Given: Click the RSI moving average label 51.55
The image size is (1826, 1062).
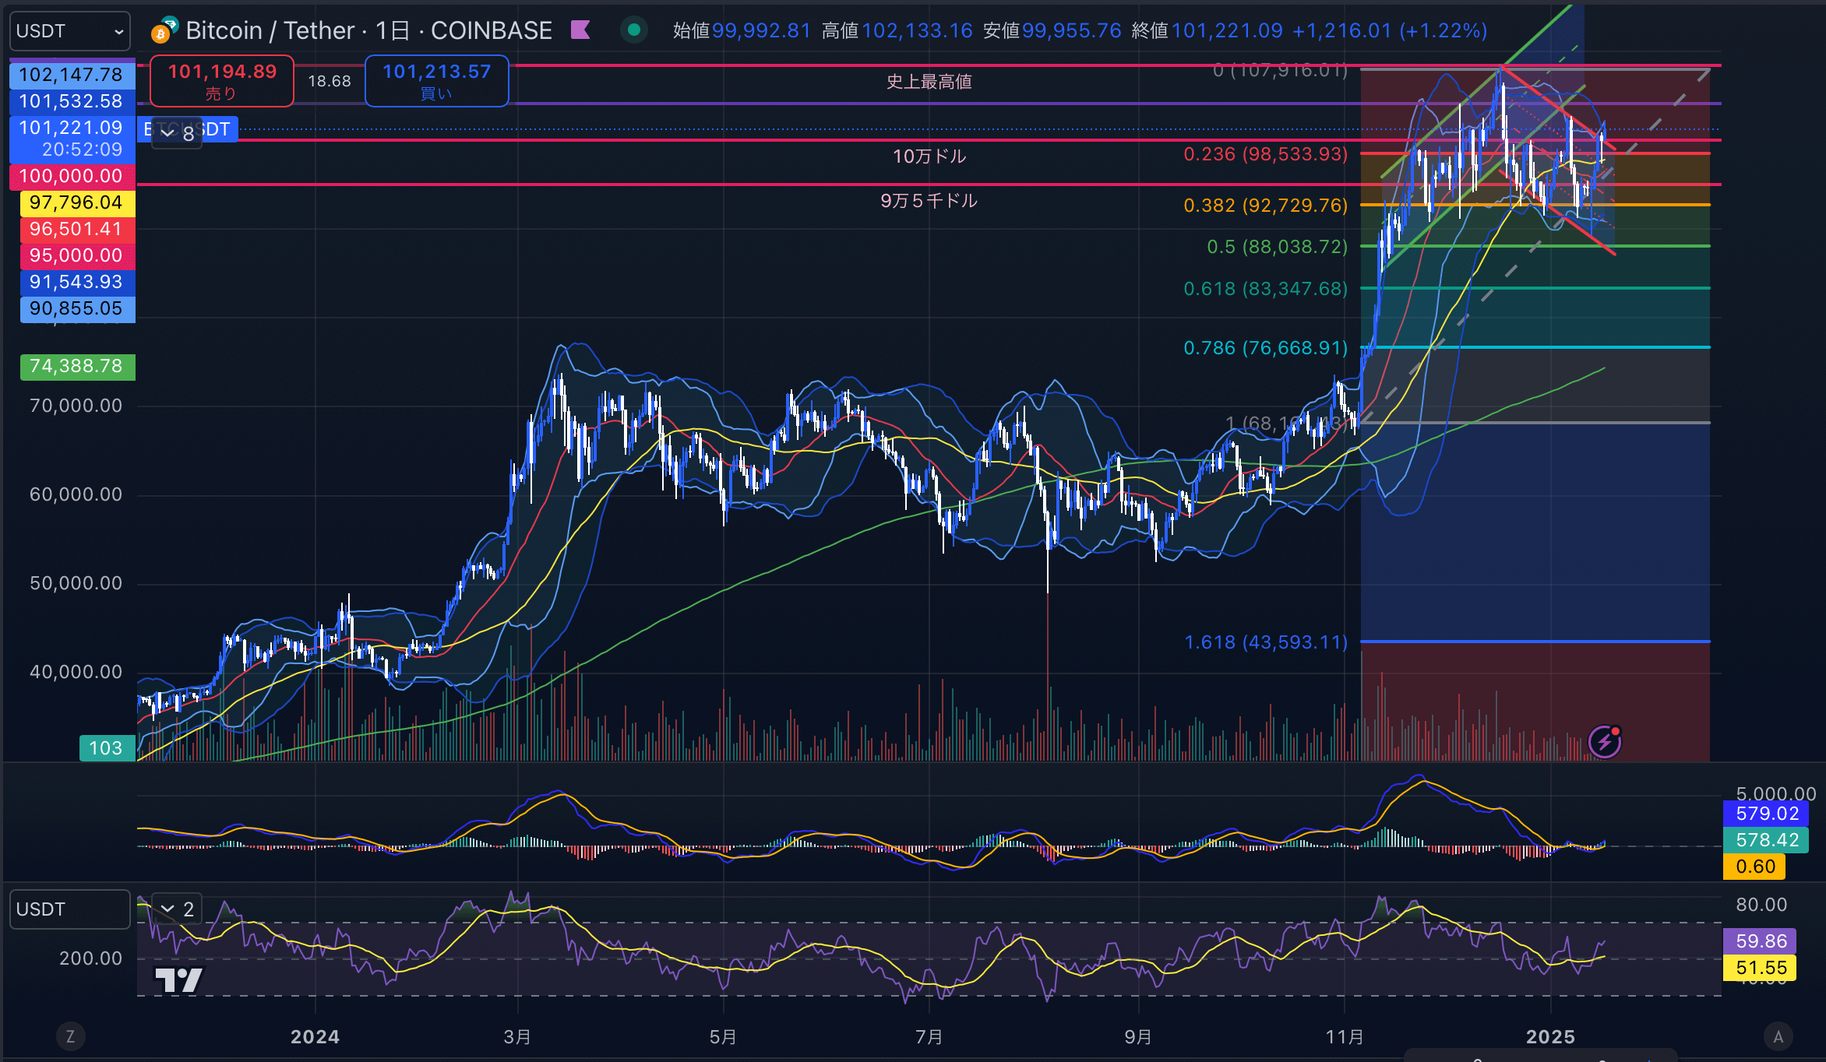Looking at the screenshot, I should click(1760, 968).
